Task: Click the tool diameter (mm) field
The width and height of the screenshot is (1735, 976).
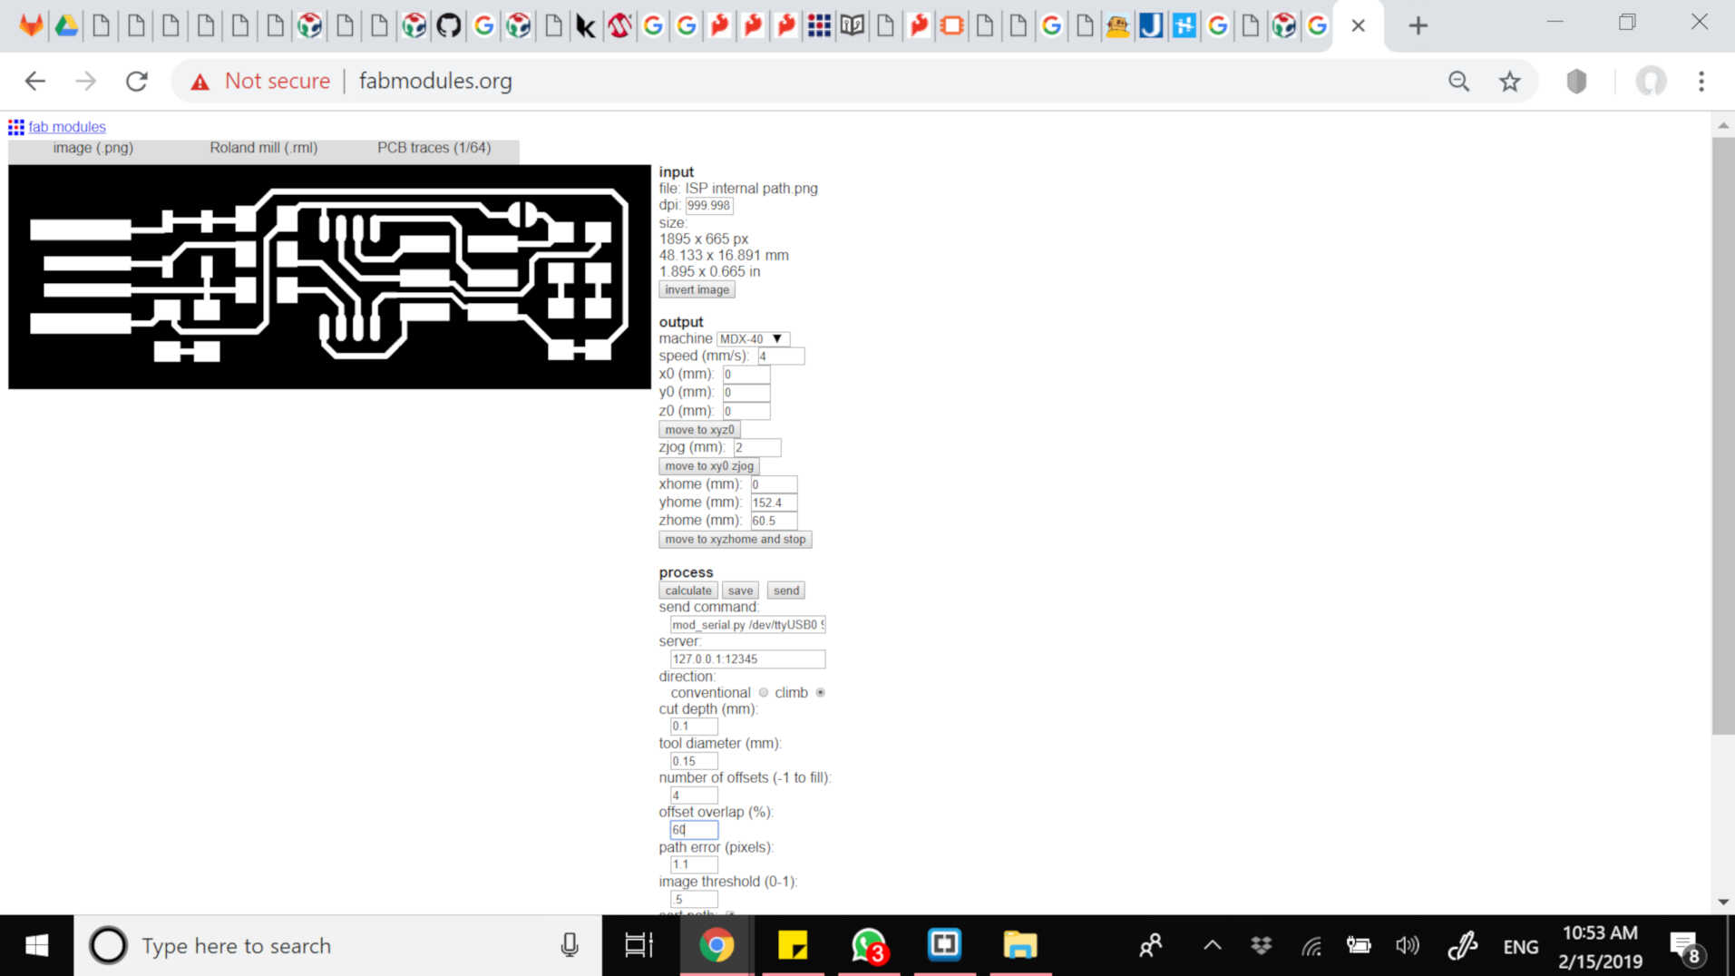Action: (694, 762)
